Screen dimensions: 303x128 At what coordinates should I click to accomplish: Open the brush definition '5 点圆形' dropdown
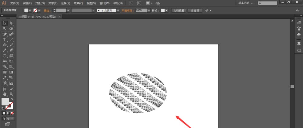118,11
